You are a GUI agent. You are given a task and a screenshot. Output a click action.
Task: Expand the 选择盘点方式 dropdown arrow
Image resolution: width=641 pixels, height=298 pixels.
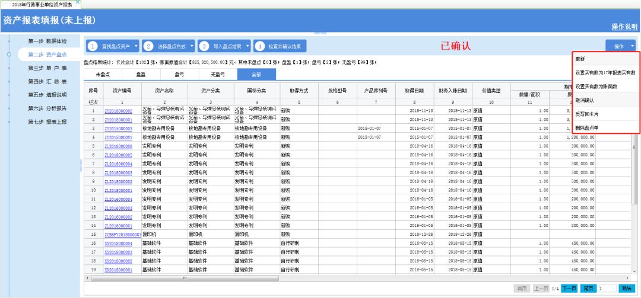192,46
